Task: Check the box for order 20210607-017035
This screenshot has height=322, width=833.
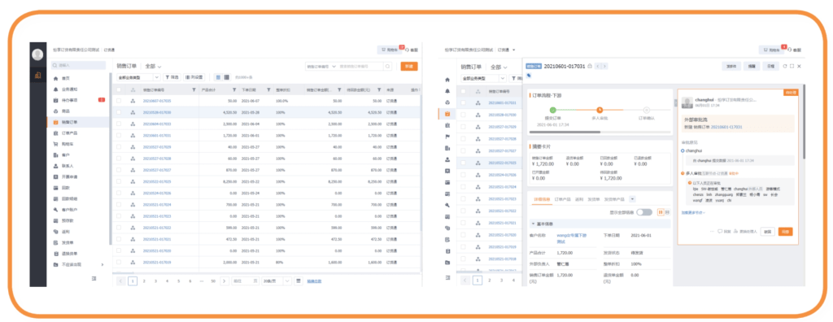Action: (x=119, y=101)
